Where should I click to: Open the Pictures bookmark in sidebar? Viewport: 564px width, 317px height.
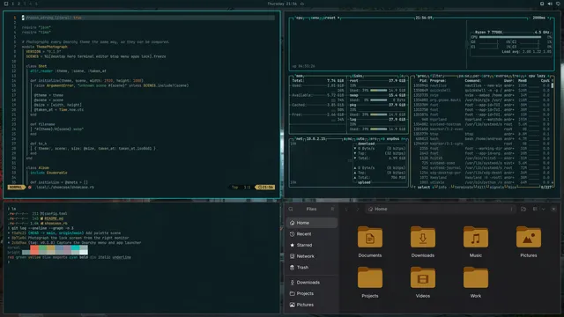click(312, 305)
